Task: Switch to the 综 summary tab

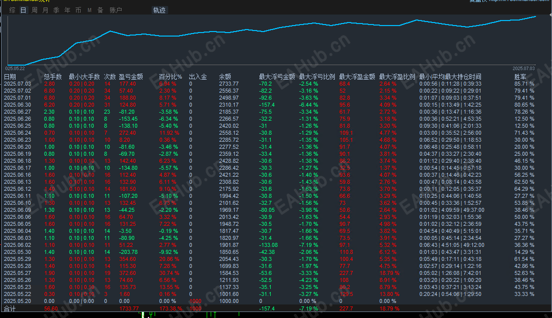Action: click(x=13, y=10)
